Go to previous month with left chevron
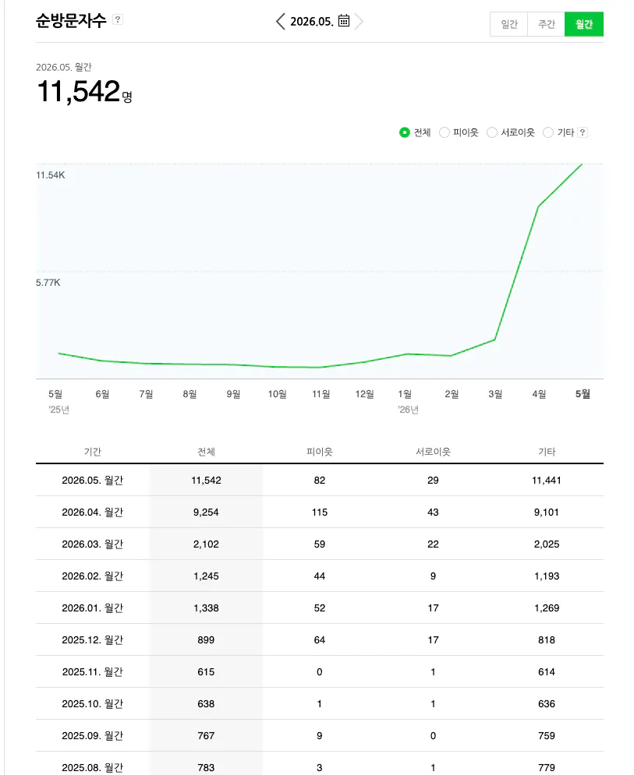 click(280, 21)
